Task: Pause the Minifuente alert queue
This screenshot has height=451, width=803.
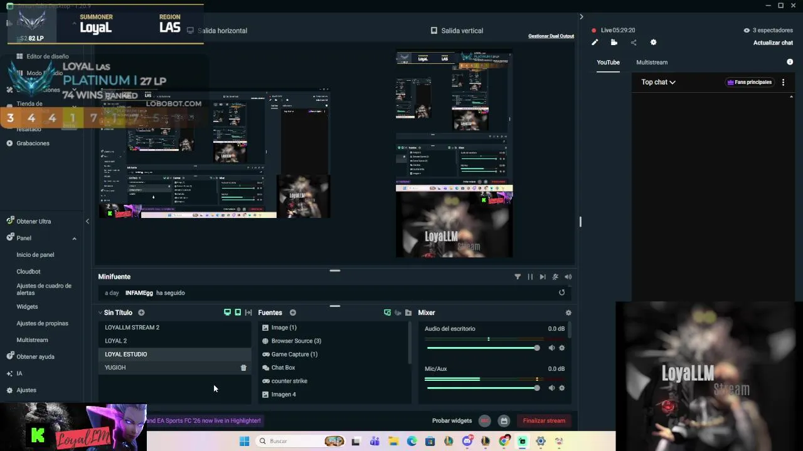Action: tap(530, 277)
